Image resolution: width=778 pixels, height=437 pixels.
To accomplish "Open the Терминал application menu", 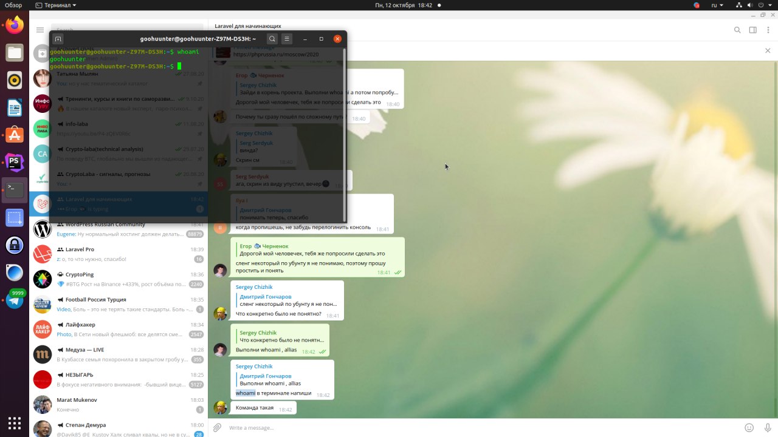I will [x=56, y=5].
